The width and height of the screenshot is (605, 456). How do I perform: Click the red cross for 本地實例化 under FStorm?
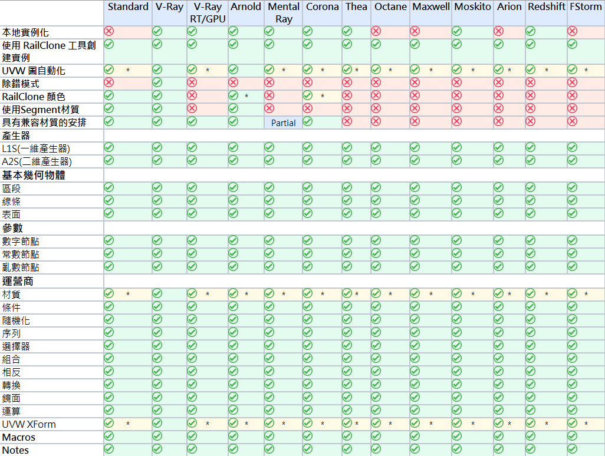click(x=572, y=31)
